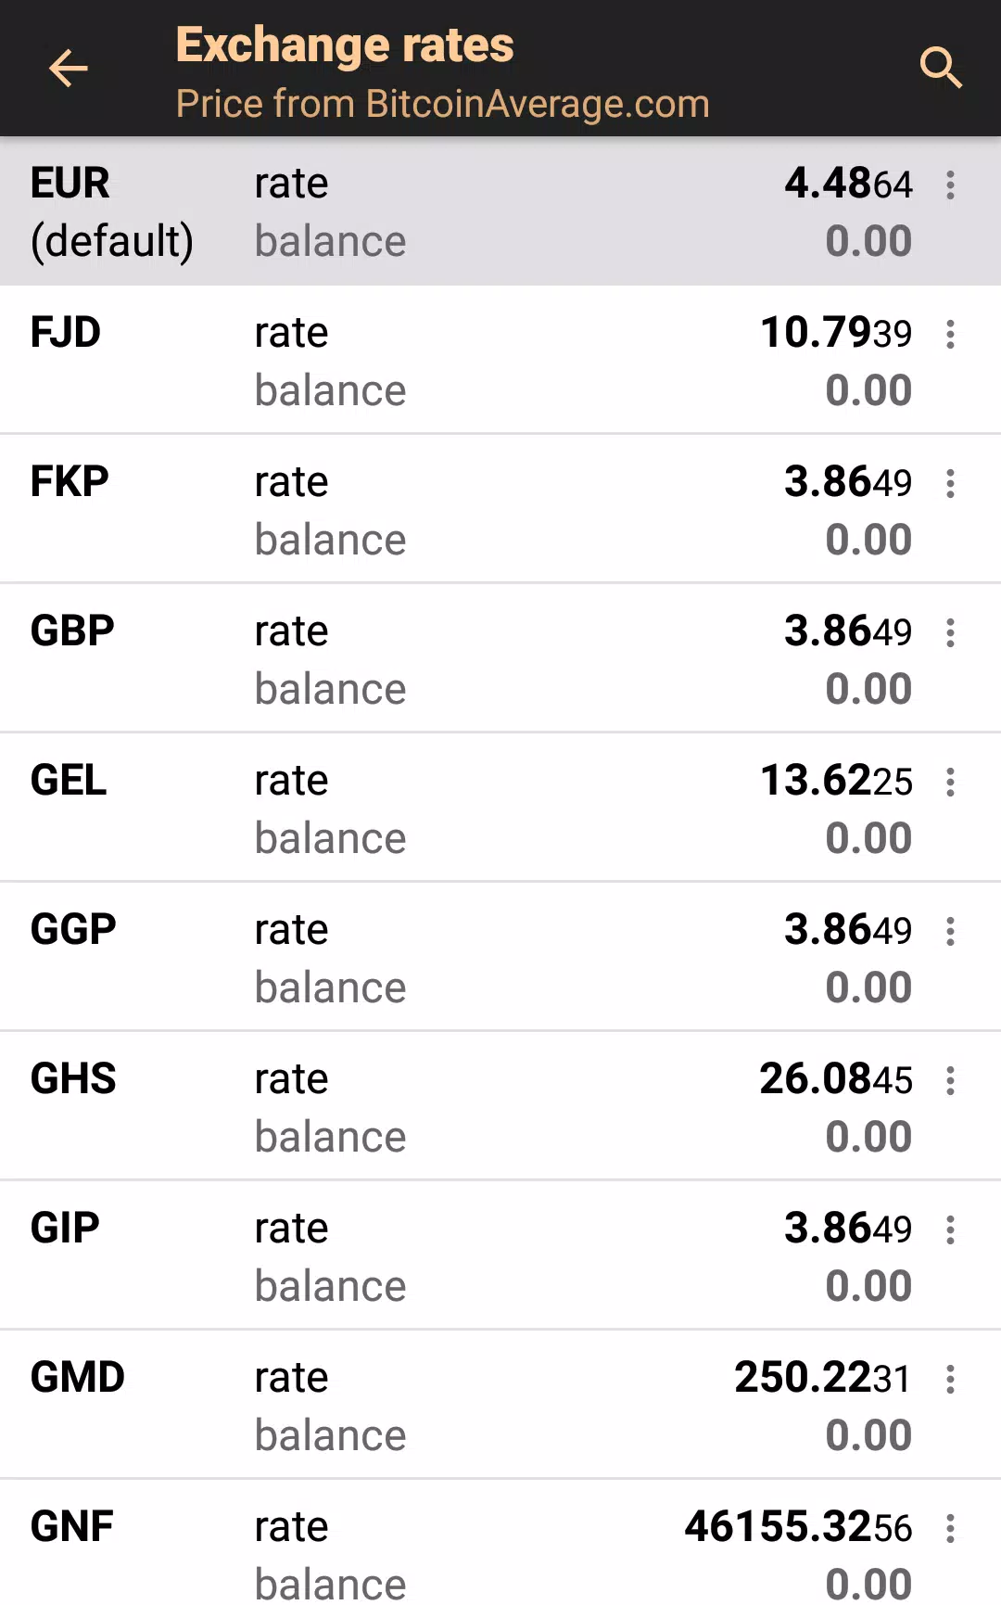Select the GNF currency code
This screenshot has height=1605, width=1001.
[71, 1526]
